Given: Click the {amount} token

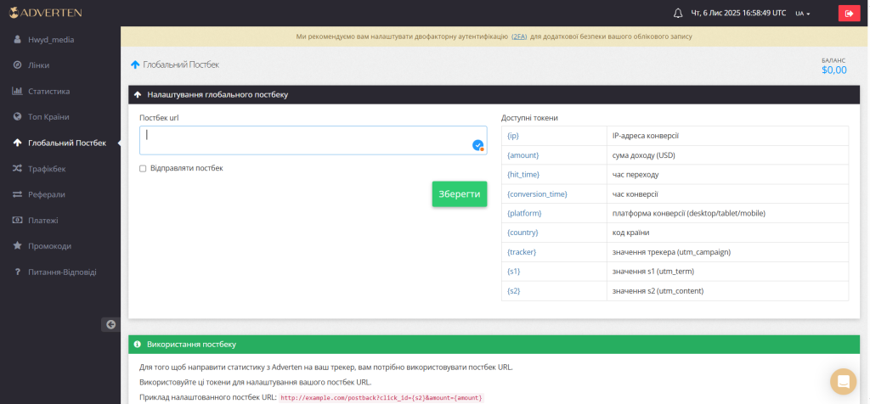Looking at the screenshot, I should [x=523, y=155].
